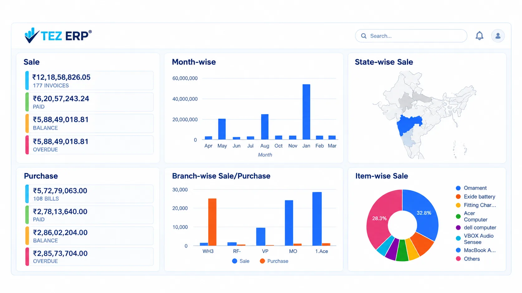Click the WH3 orange purchase bar

click(x=212, y=222)
